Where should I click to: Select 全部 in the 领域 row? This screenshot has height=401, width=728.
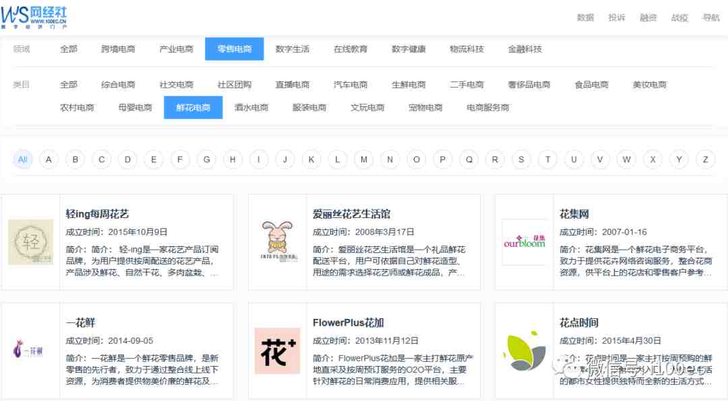69,48
